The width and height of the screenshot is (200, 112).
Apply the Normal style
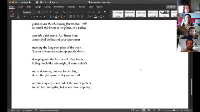118,14
